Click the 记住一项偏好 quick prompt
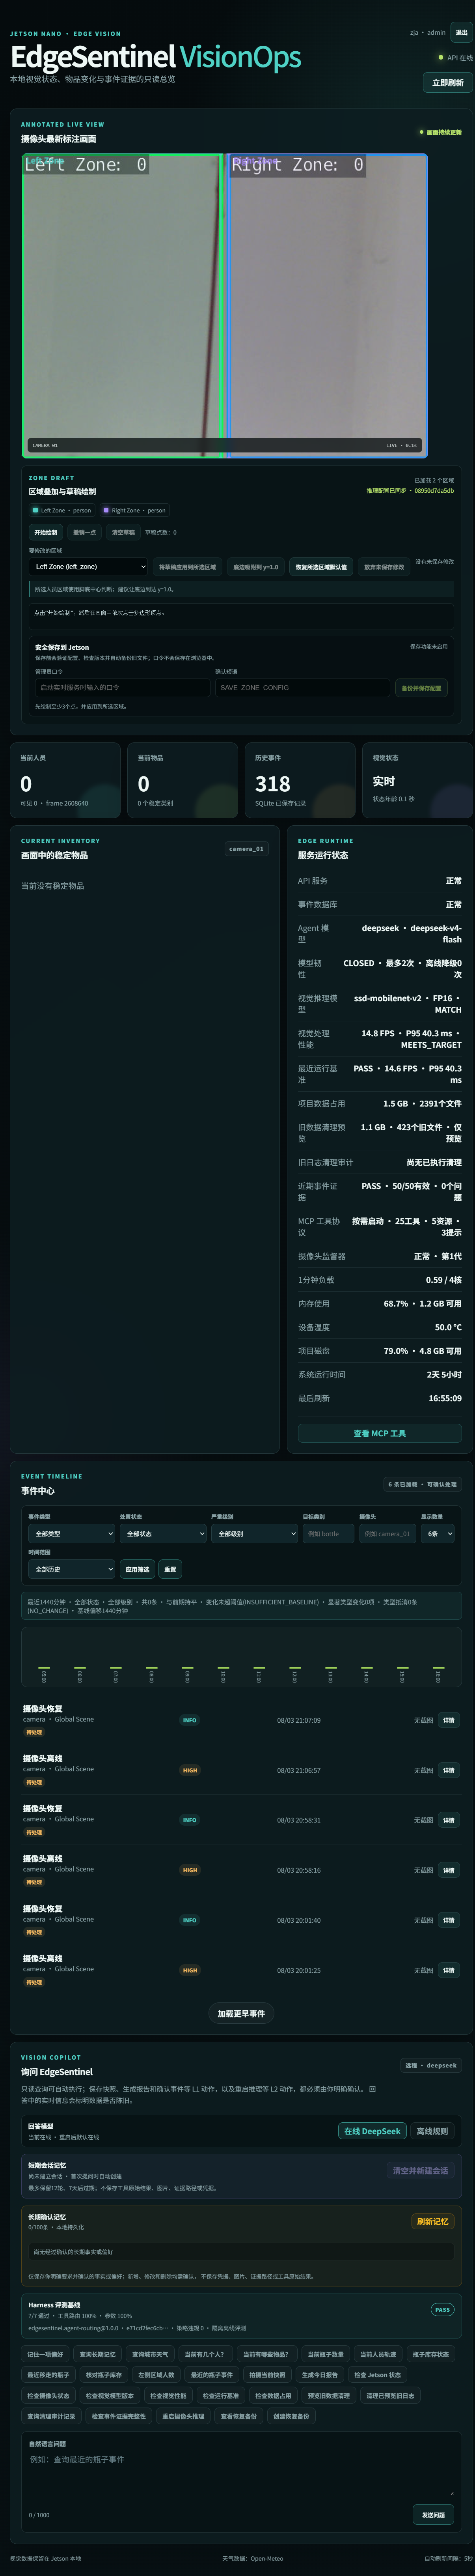Viewport: 475px width, 2576px height. pos(45,2354)
